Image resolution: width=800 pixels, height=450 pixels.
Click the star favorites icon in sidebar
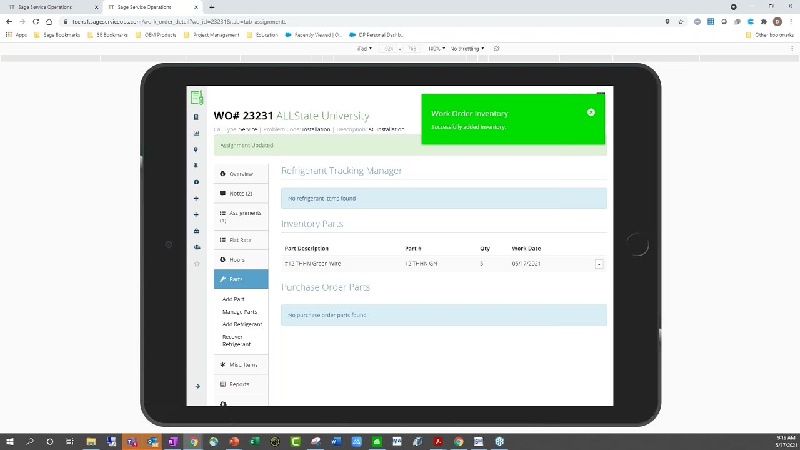click(197, 264)
